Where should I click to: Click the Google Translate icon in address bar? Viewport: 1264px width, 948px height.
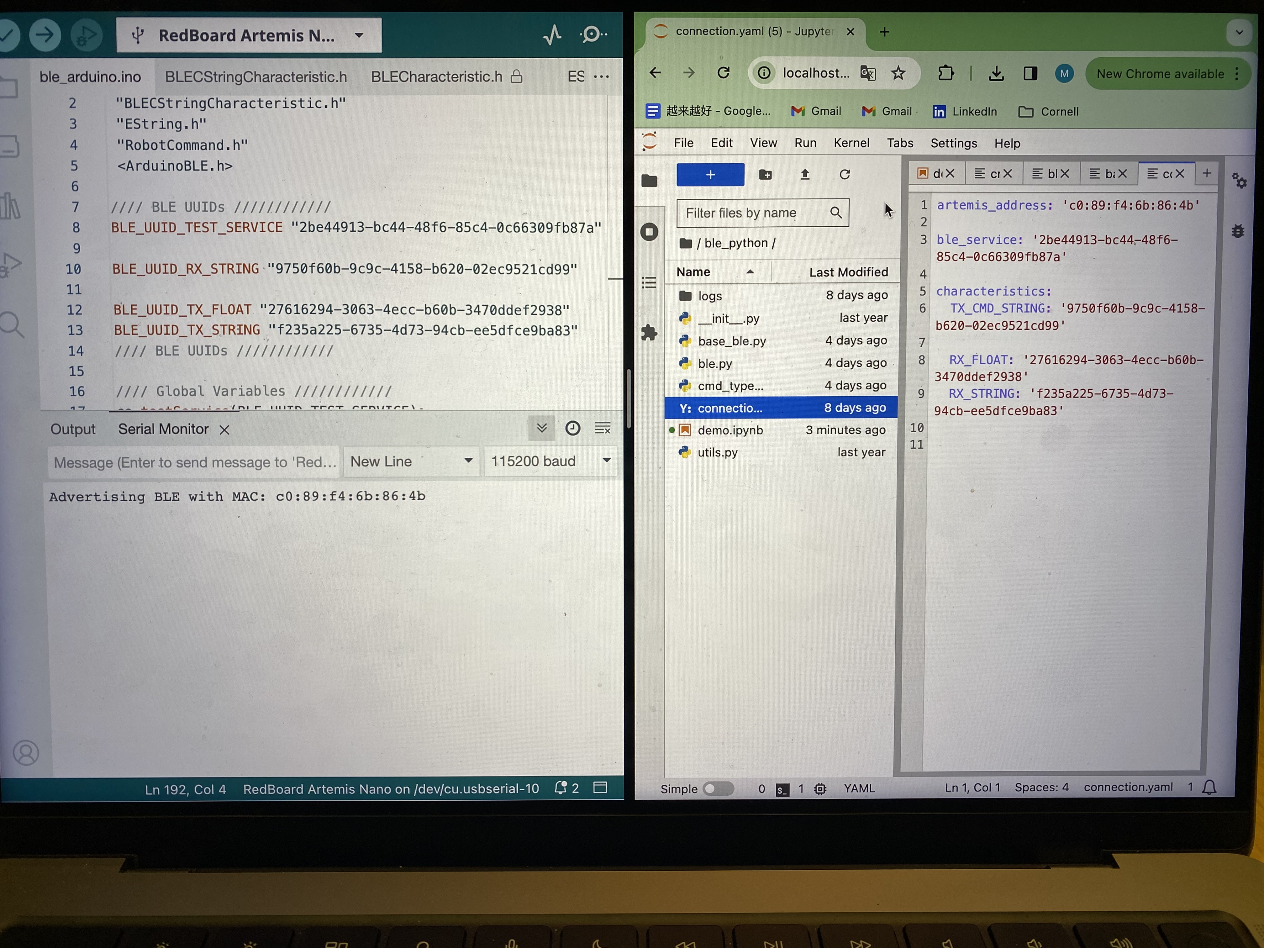[868, 73]
